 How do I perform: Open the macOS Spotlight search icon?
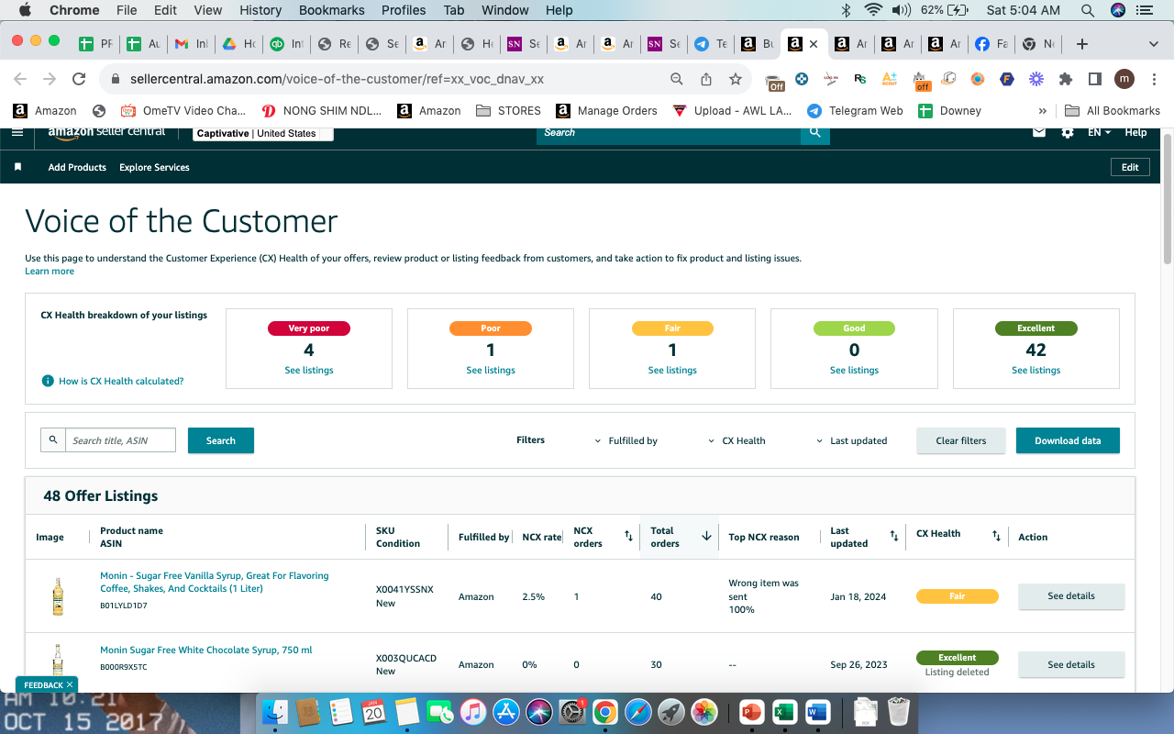pyautogui.click(x=1088, y=10)
